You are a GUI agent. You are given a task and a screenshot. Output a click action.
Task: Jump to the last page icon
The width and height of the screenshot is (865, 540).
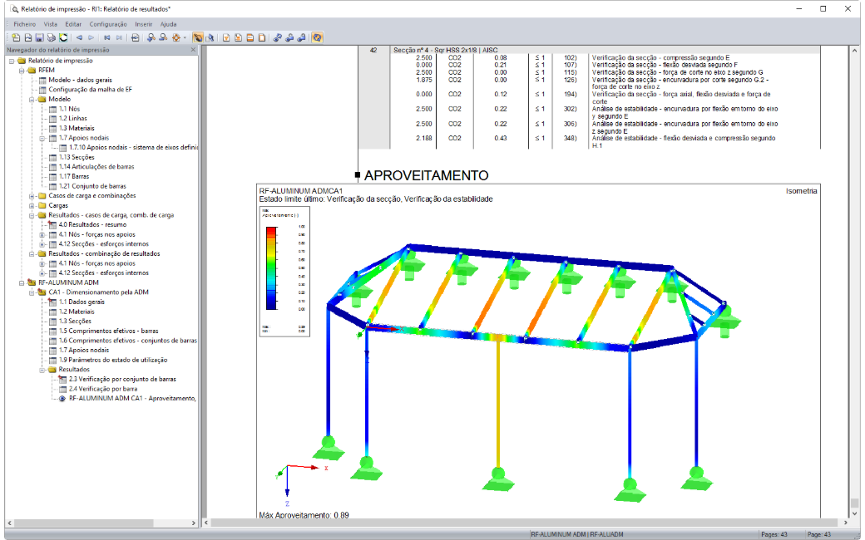(x=119, y=37)
